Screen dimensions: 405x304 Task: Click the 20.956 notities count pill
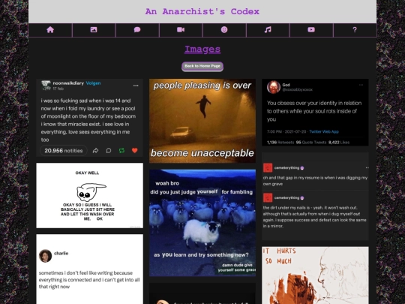64,151
